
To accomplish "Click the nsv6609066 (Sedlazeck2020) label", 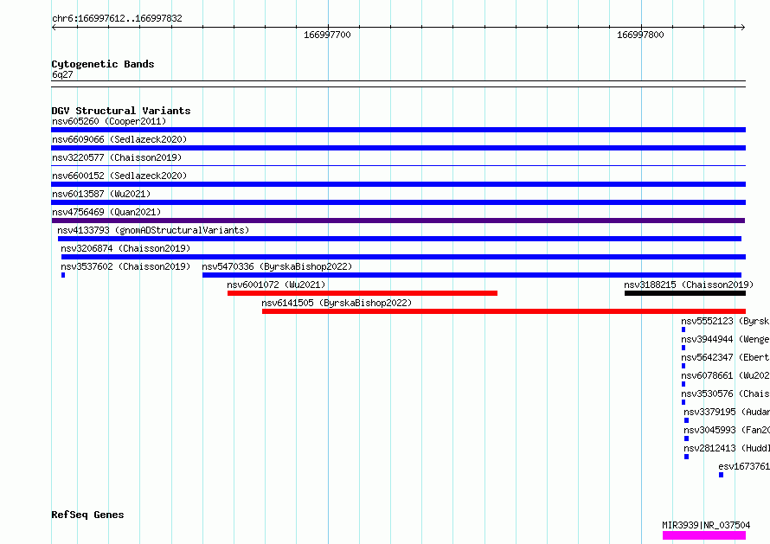I will point(119,139).
